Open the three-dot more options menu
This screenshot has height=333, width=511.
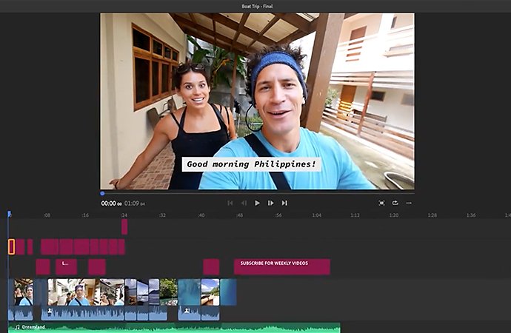coord(409,203)
